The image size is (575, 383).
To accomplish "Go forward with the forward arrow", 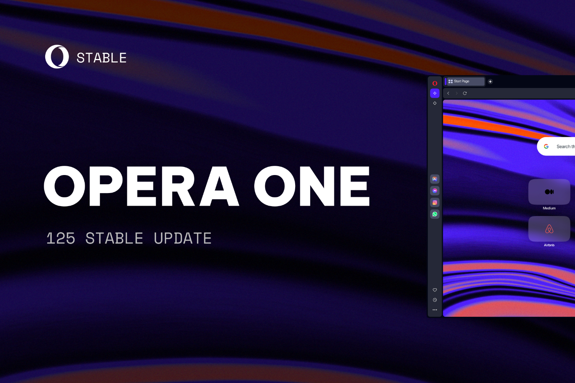I will [x=457, y=93].
